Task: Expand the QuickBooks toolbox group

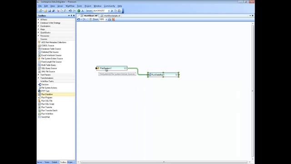Action: click(x=38, y=32)
